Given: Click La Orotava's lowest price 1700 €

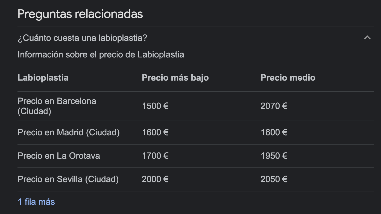Looking at the screenshot, I should (x=155, y=156).
